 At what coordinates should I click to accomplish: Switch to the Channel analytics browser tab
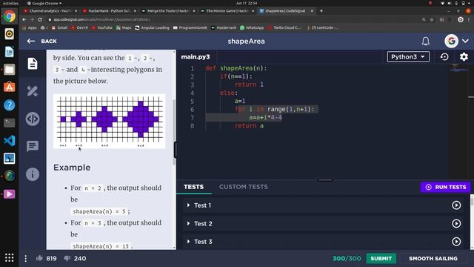tap(50, 11)
